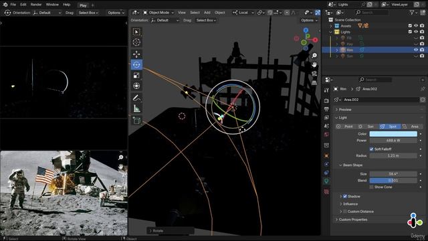Click the viewport zoom magnifier icon

pyautogui.click(x=314, y=56)
